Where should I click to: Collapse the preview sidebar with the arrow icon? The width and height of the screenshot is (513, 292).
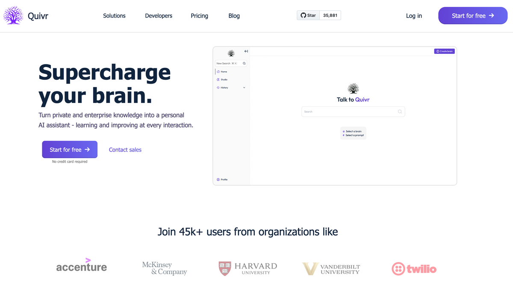pyautogui.click(x=246, y=51)
